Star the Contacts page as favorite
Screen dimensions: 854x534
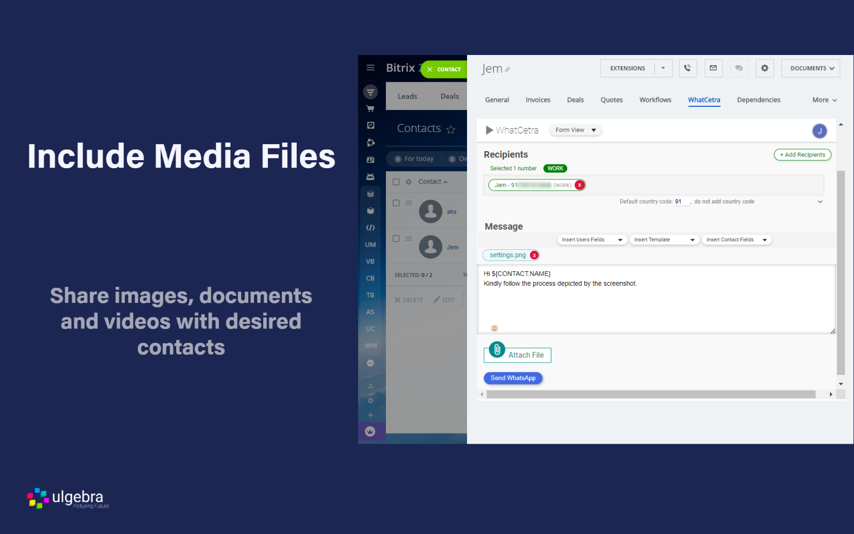coord(451,129)
